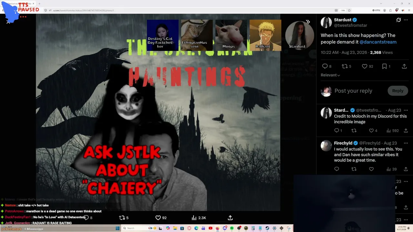Image resolution: width=413 pixels, height=232 pixels.
Task: Open a new browser tab
Action: coord(39,4)
